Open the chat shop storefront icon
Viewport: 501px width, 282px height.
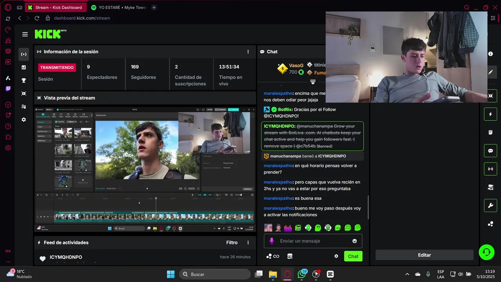coord(290,256)
